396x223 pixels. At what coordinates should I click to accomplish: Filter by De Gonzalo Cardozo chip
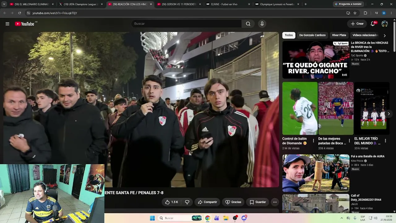[x=312, y=35]
